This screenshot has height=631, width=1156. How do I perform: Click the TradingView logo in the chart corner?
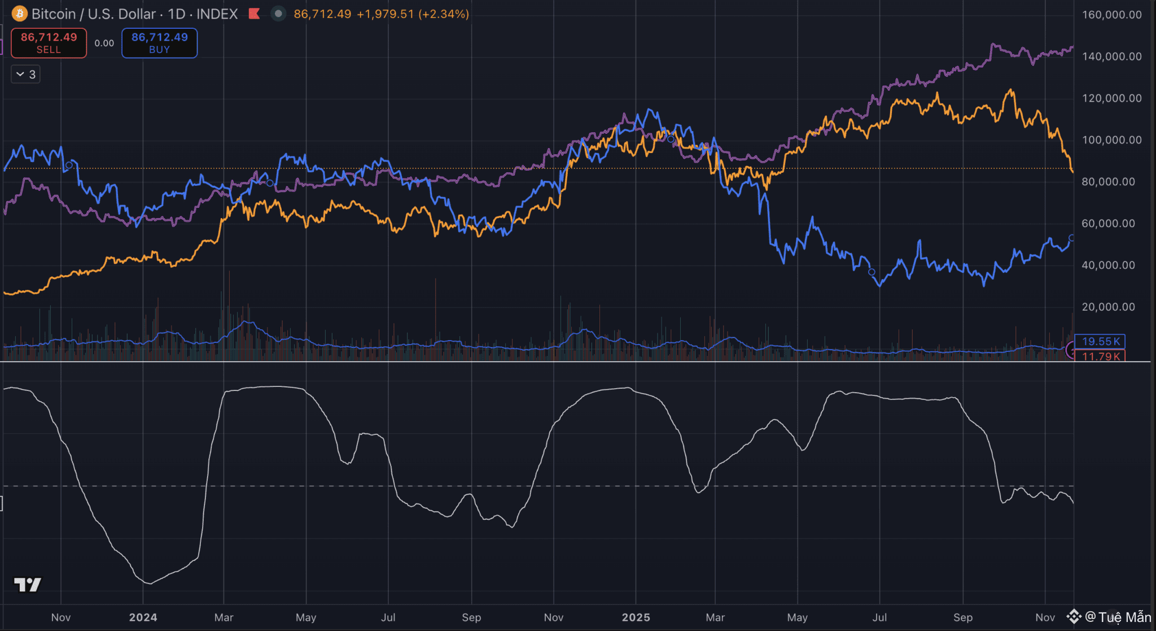point(27,585)
